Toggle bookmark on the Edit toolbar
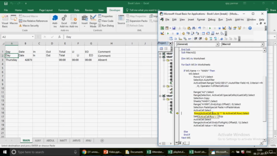 click(221, 39)
